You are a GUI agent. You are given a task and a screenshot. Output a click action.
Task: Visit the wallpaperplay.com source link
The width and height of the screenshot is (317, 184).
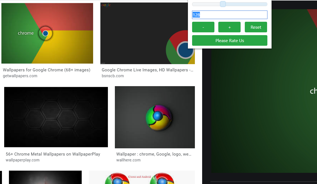23,160
